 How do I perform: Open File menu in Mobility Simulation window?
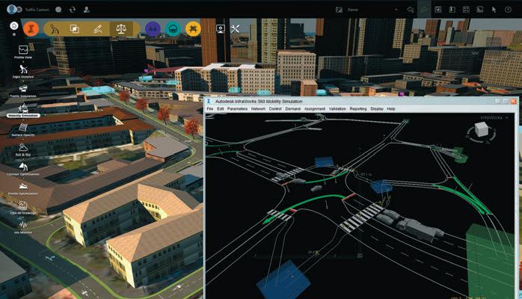[209, 108]
